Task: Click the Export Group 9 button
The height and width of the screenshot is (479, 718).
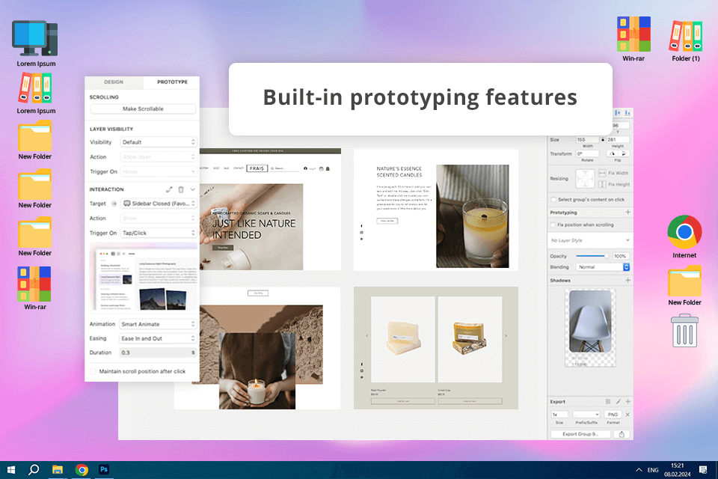Action: point(580,434)
